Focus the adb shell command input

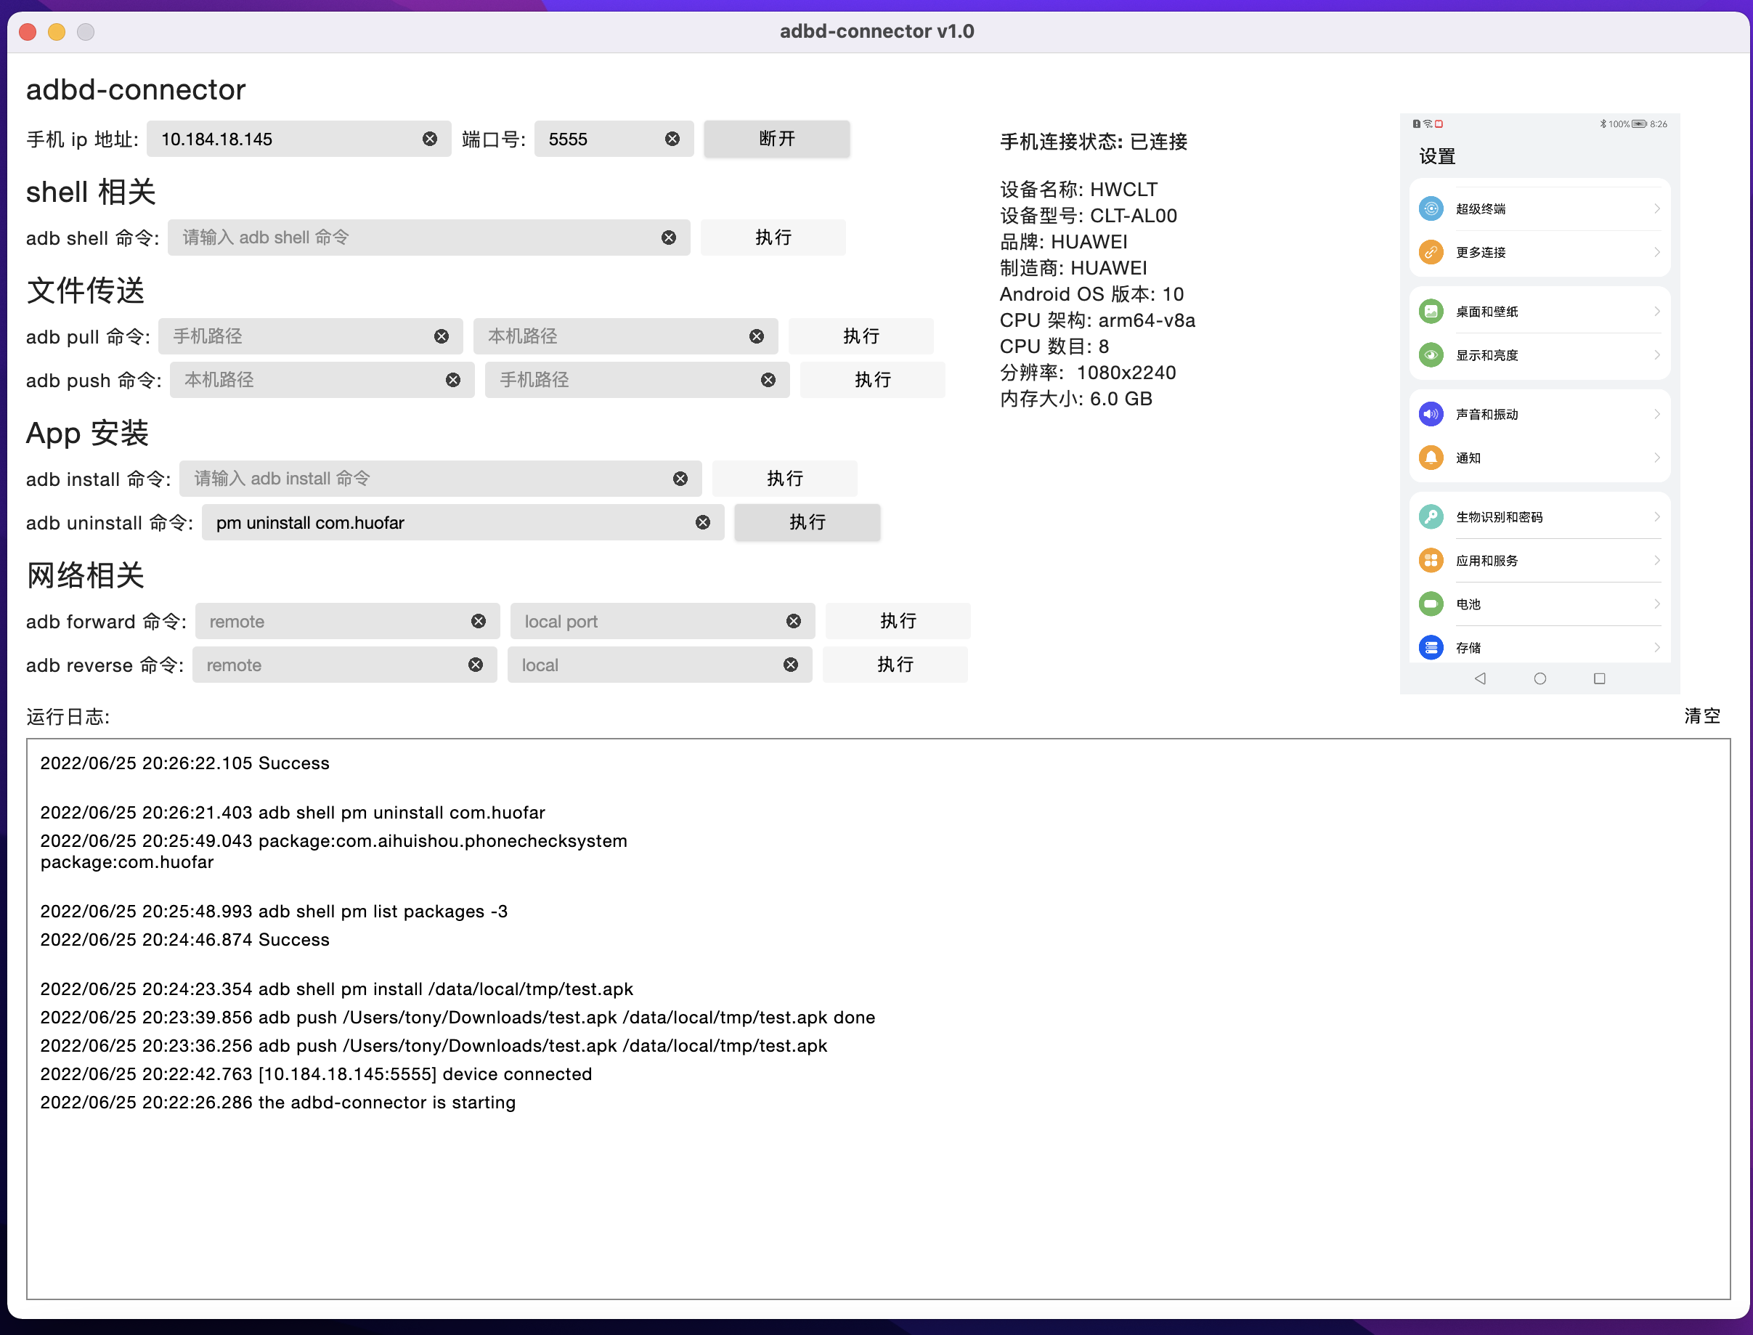tap(413, 238)
